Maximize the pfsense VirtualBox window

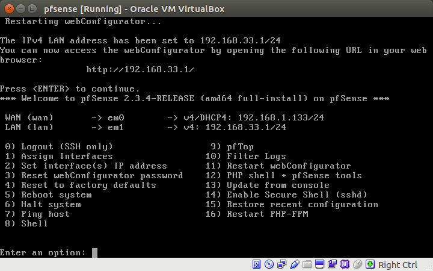coord(32,9)
